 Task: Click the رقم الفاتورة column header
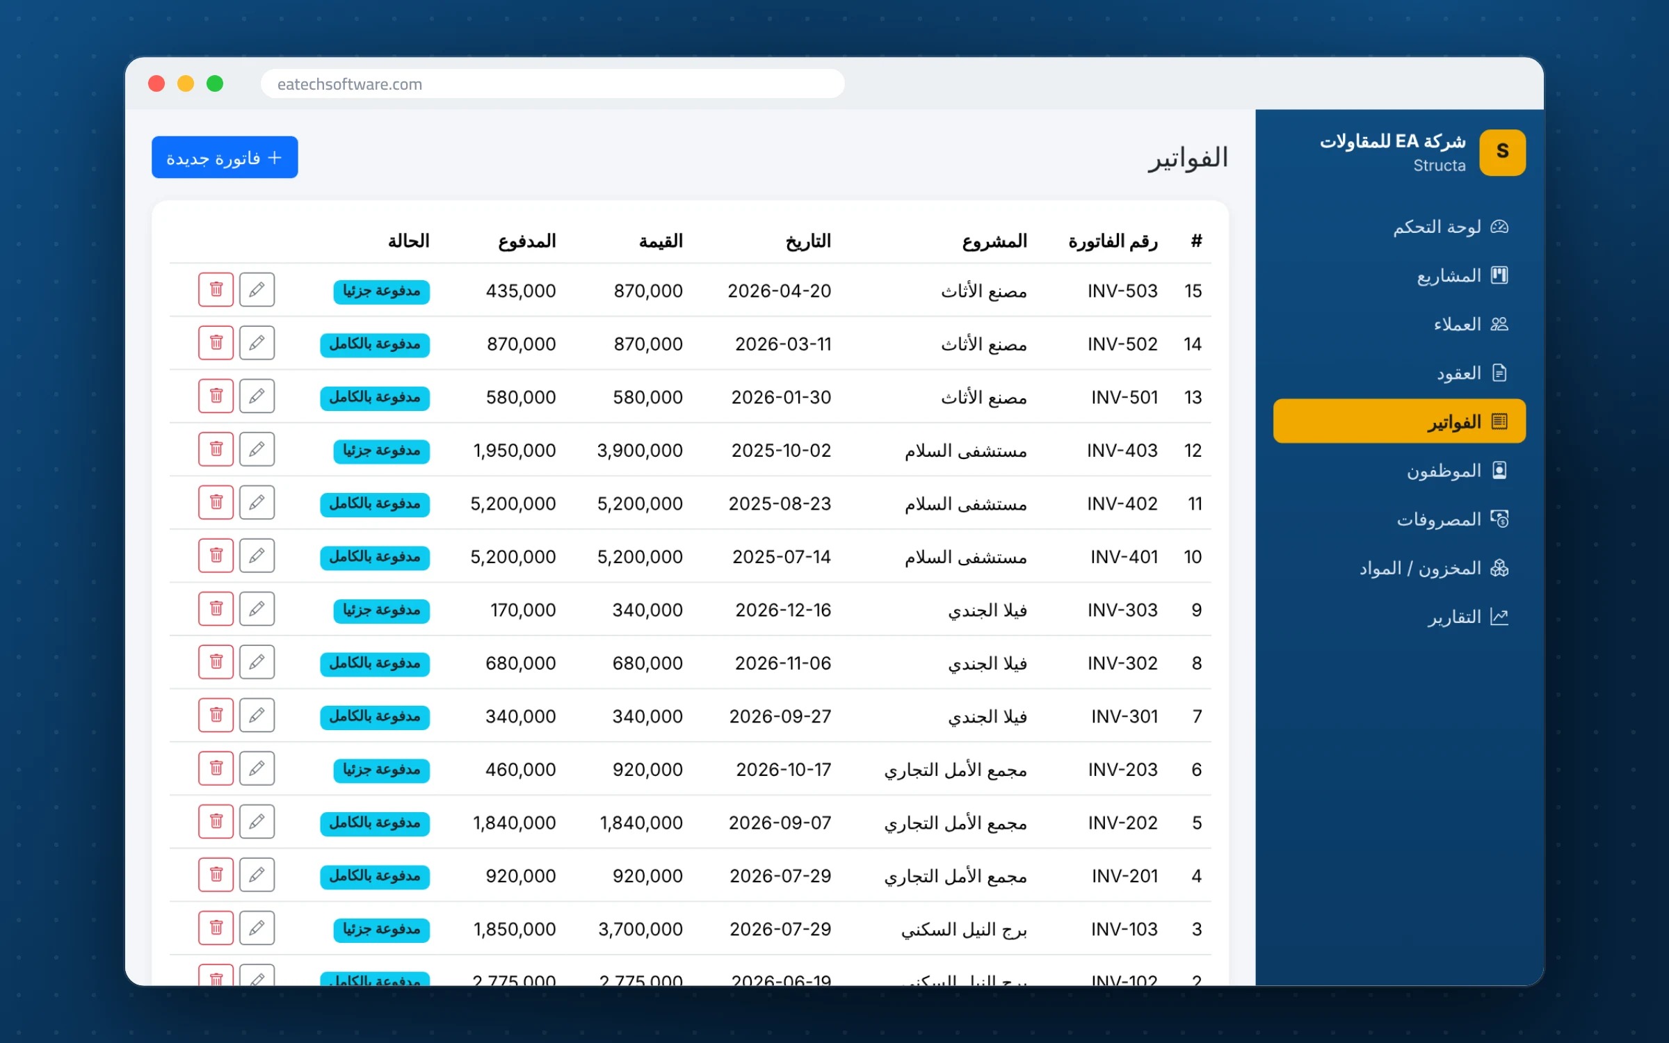click(x=1113, y=241)
